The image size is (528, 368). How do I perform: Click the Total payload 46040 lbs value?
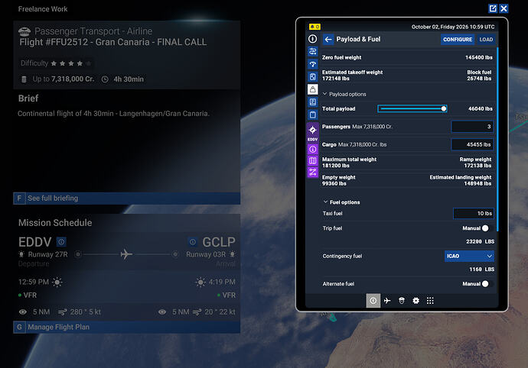481,108
